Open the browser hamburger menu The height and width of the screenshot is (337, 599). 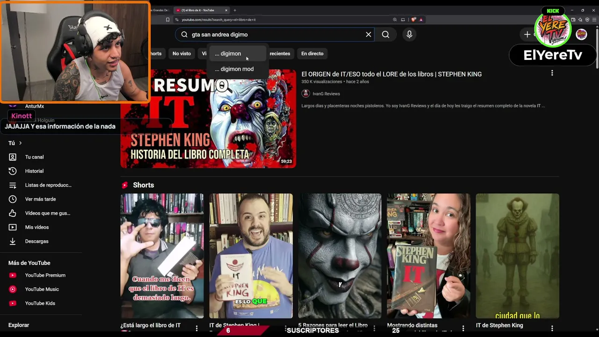tap(594, 20)
